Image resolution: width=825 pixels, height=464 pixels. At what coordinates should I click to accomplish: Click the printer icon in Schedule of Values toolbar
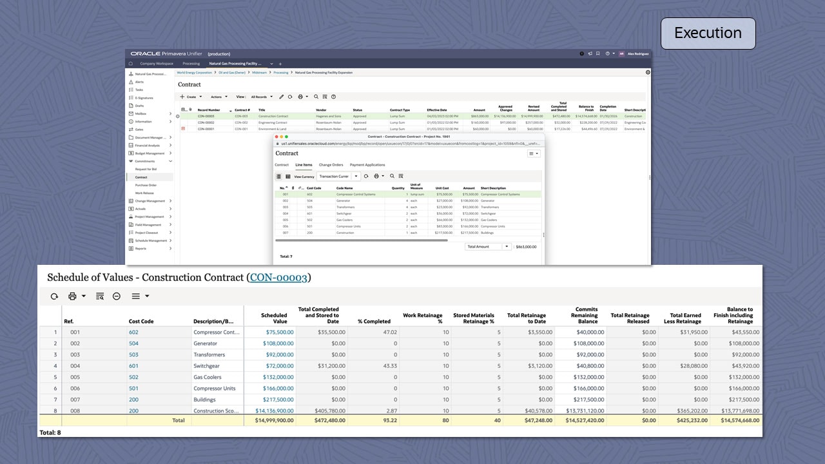(x=72, y=296)
